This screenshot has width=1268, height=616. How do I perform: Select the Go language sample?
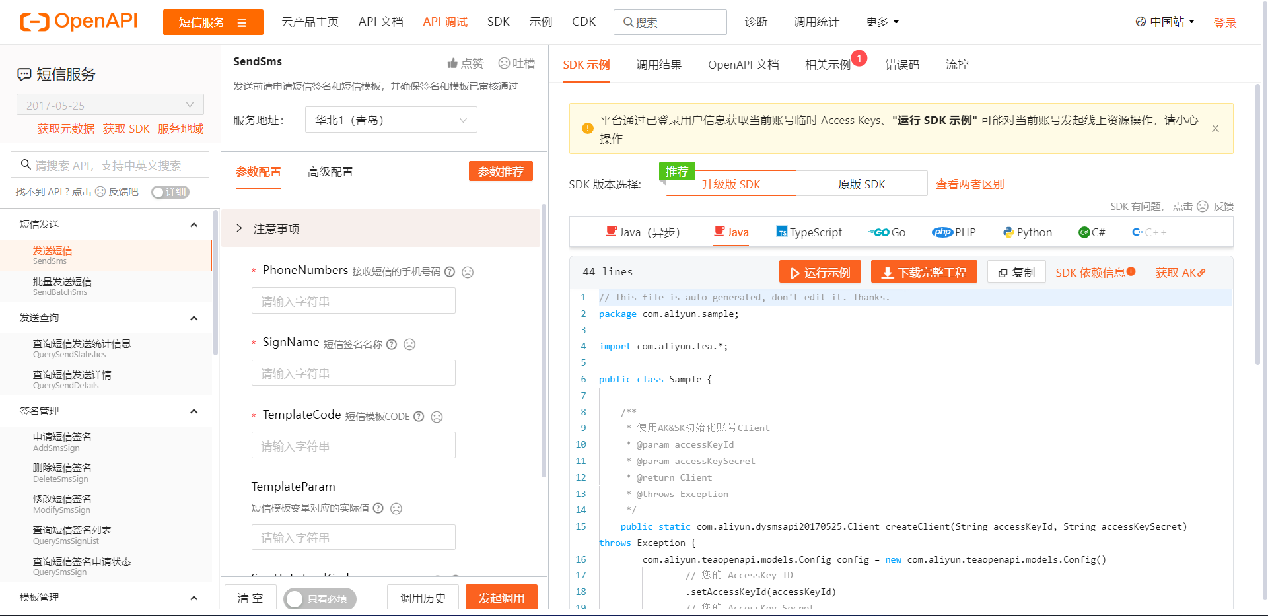[x=887, y=232]
